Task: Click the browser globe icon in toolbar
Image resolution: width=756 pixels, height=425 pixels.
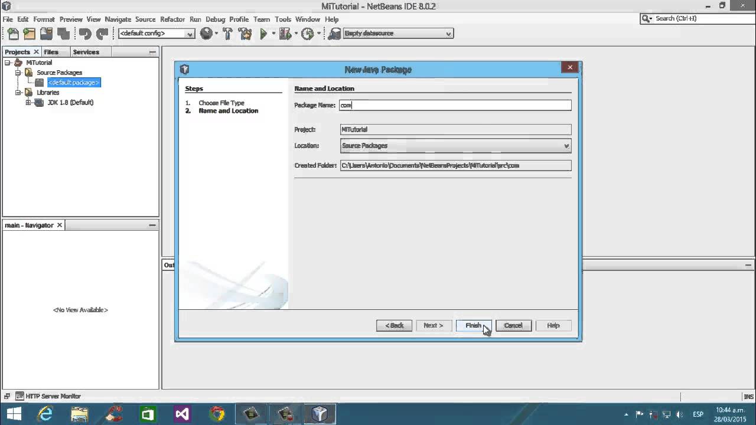Action: (206, 34)
